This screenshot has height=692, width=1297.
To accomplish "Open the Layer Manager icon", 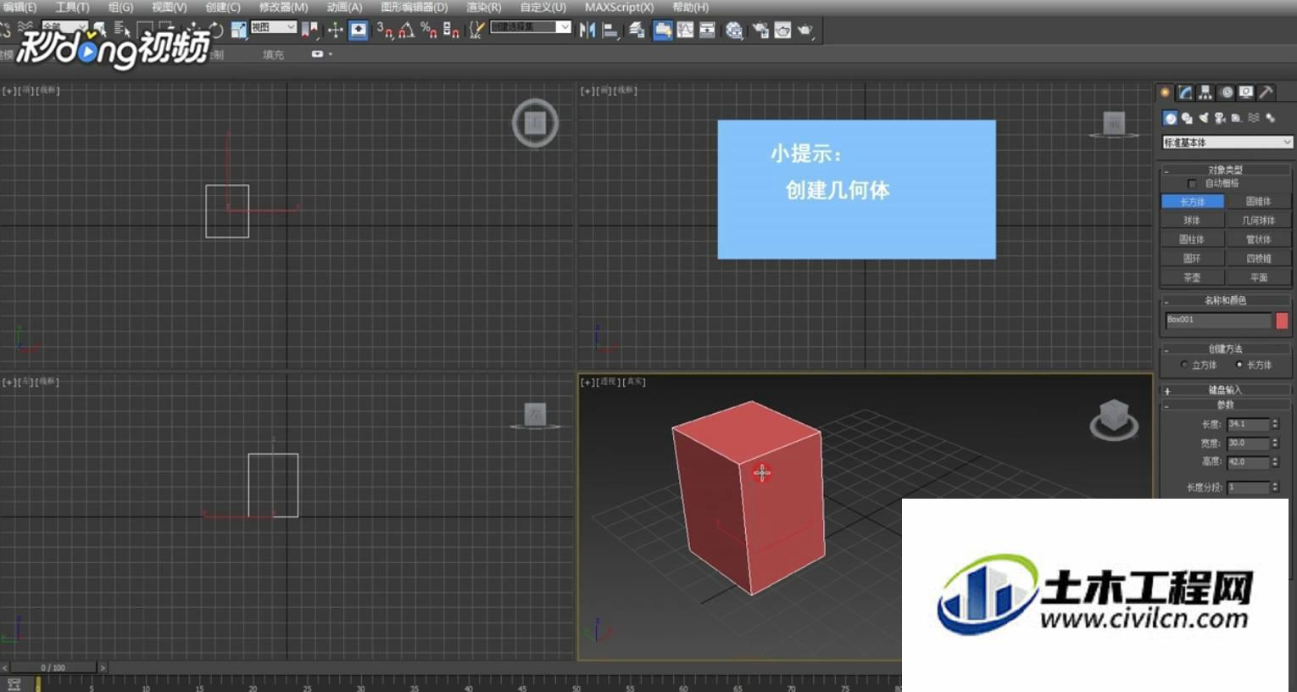I will pyautogui.click(x=636, y=31).
